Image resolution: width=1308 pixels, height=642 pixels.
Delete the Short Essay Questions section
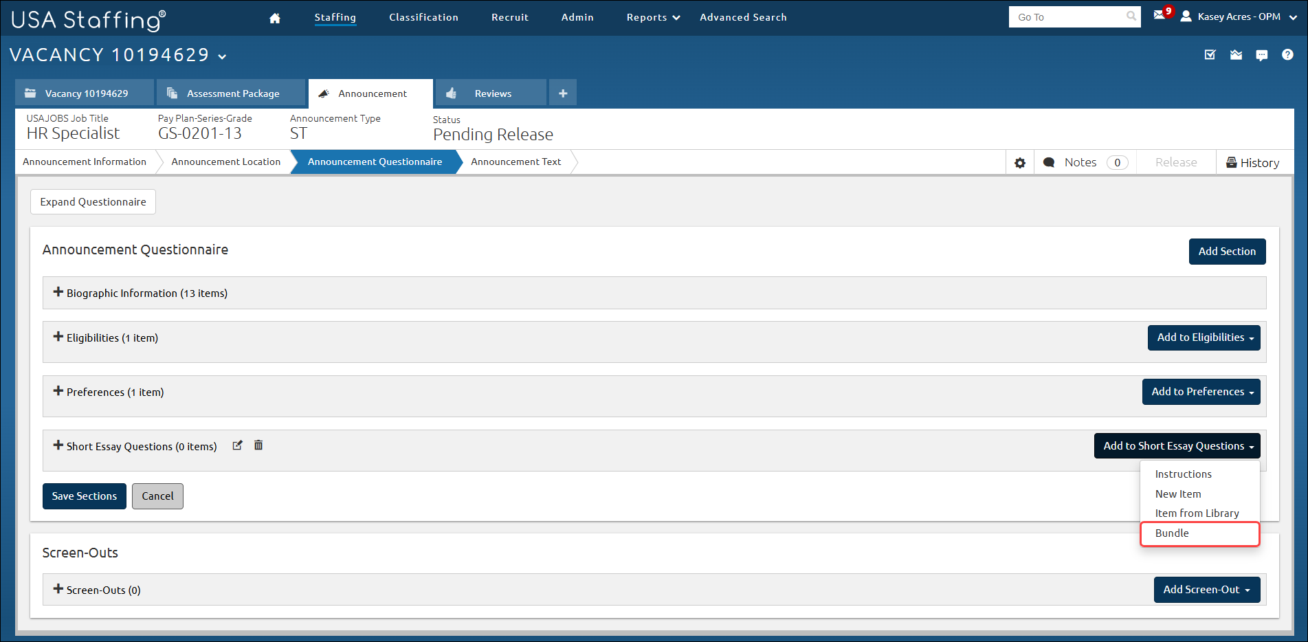tap(258, 445)
